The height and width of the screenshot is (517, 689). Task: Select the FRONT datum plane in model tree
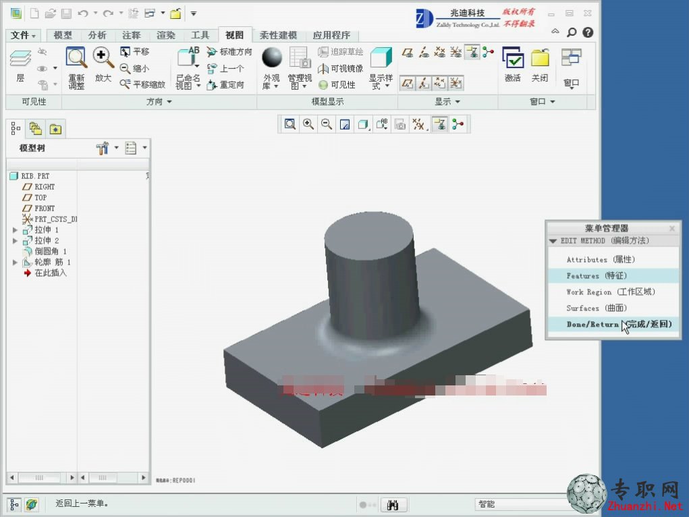click(x=39, y=209)
